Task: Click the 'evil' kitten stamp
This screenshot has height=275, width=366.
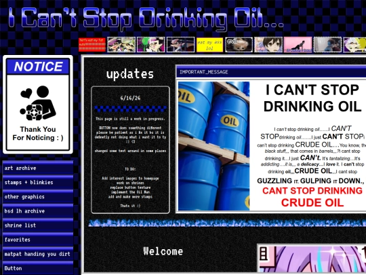Action: point(239,44)
